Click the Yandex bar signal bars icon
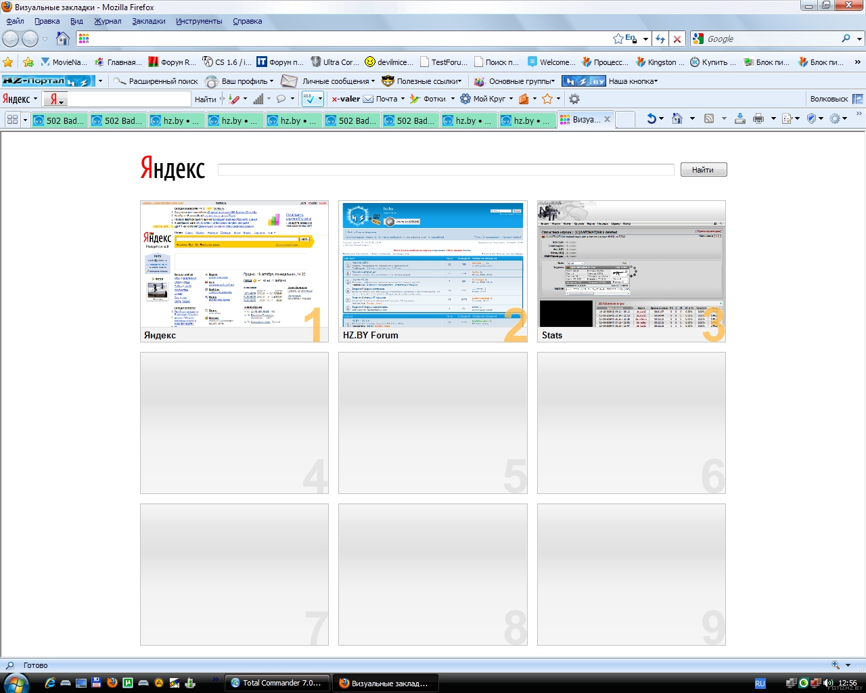 point(258,99)
